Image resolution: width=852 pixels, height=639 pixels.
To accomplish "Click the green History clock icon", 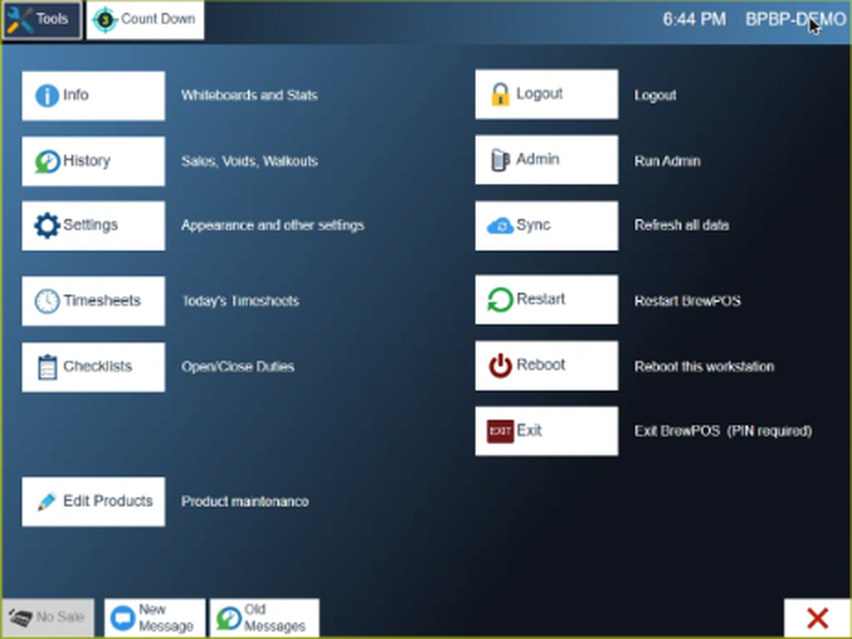I will coord(47,161).
